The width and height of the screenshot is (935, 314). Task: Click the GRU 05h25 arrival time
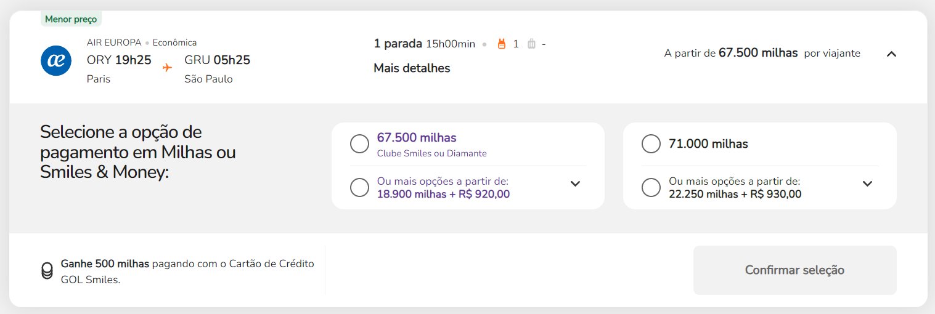(217, 60)
